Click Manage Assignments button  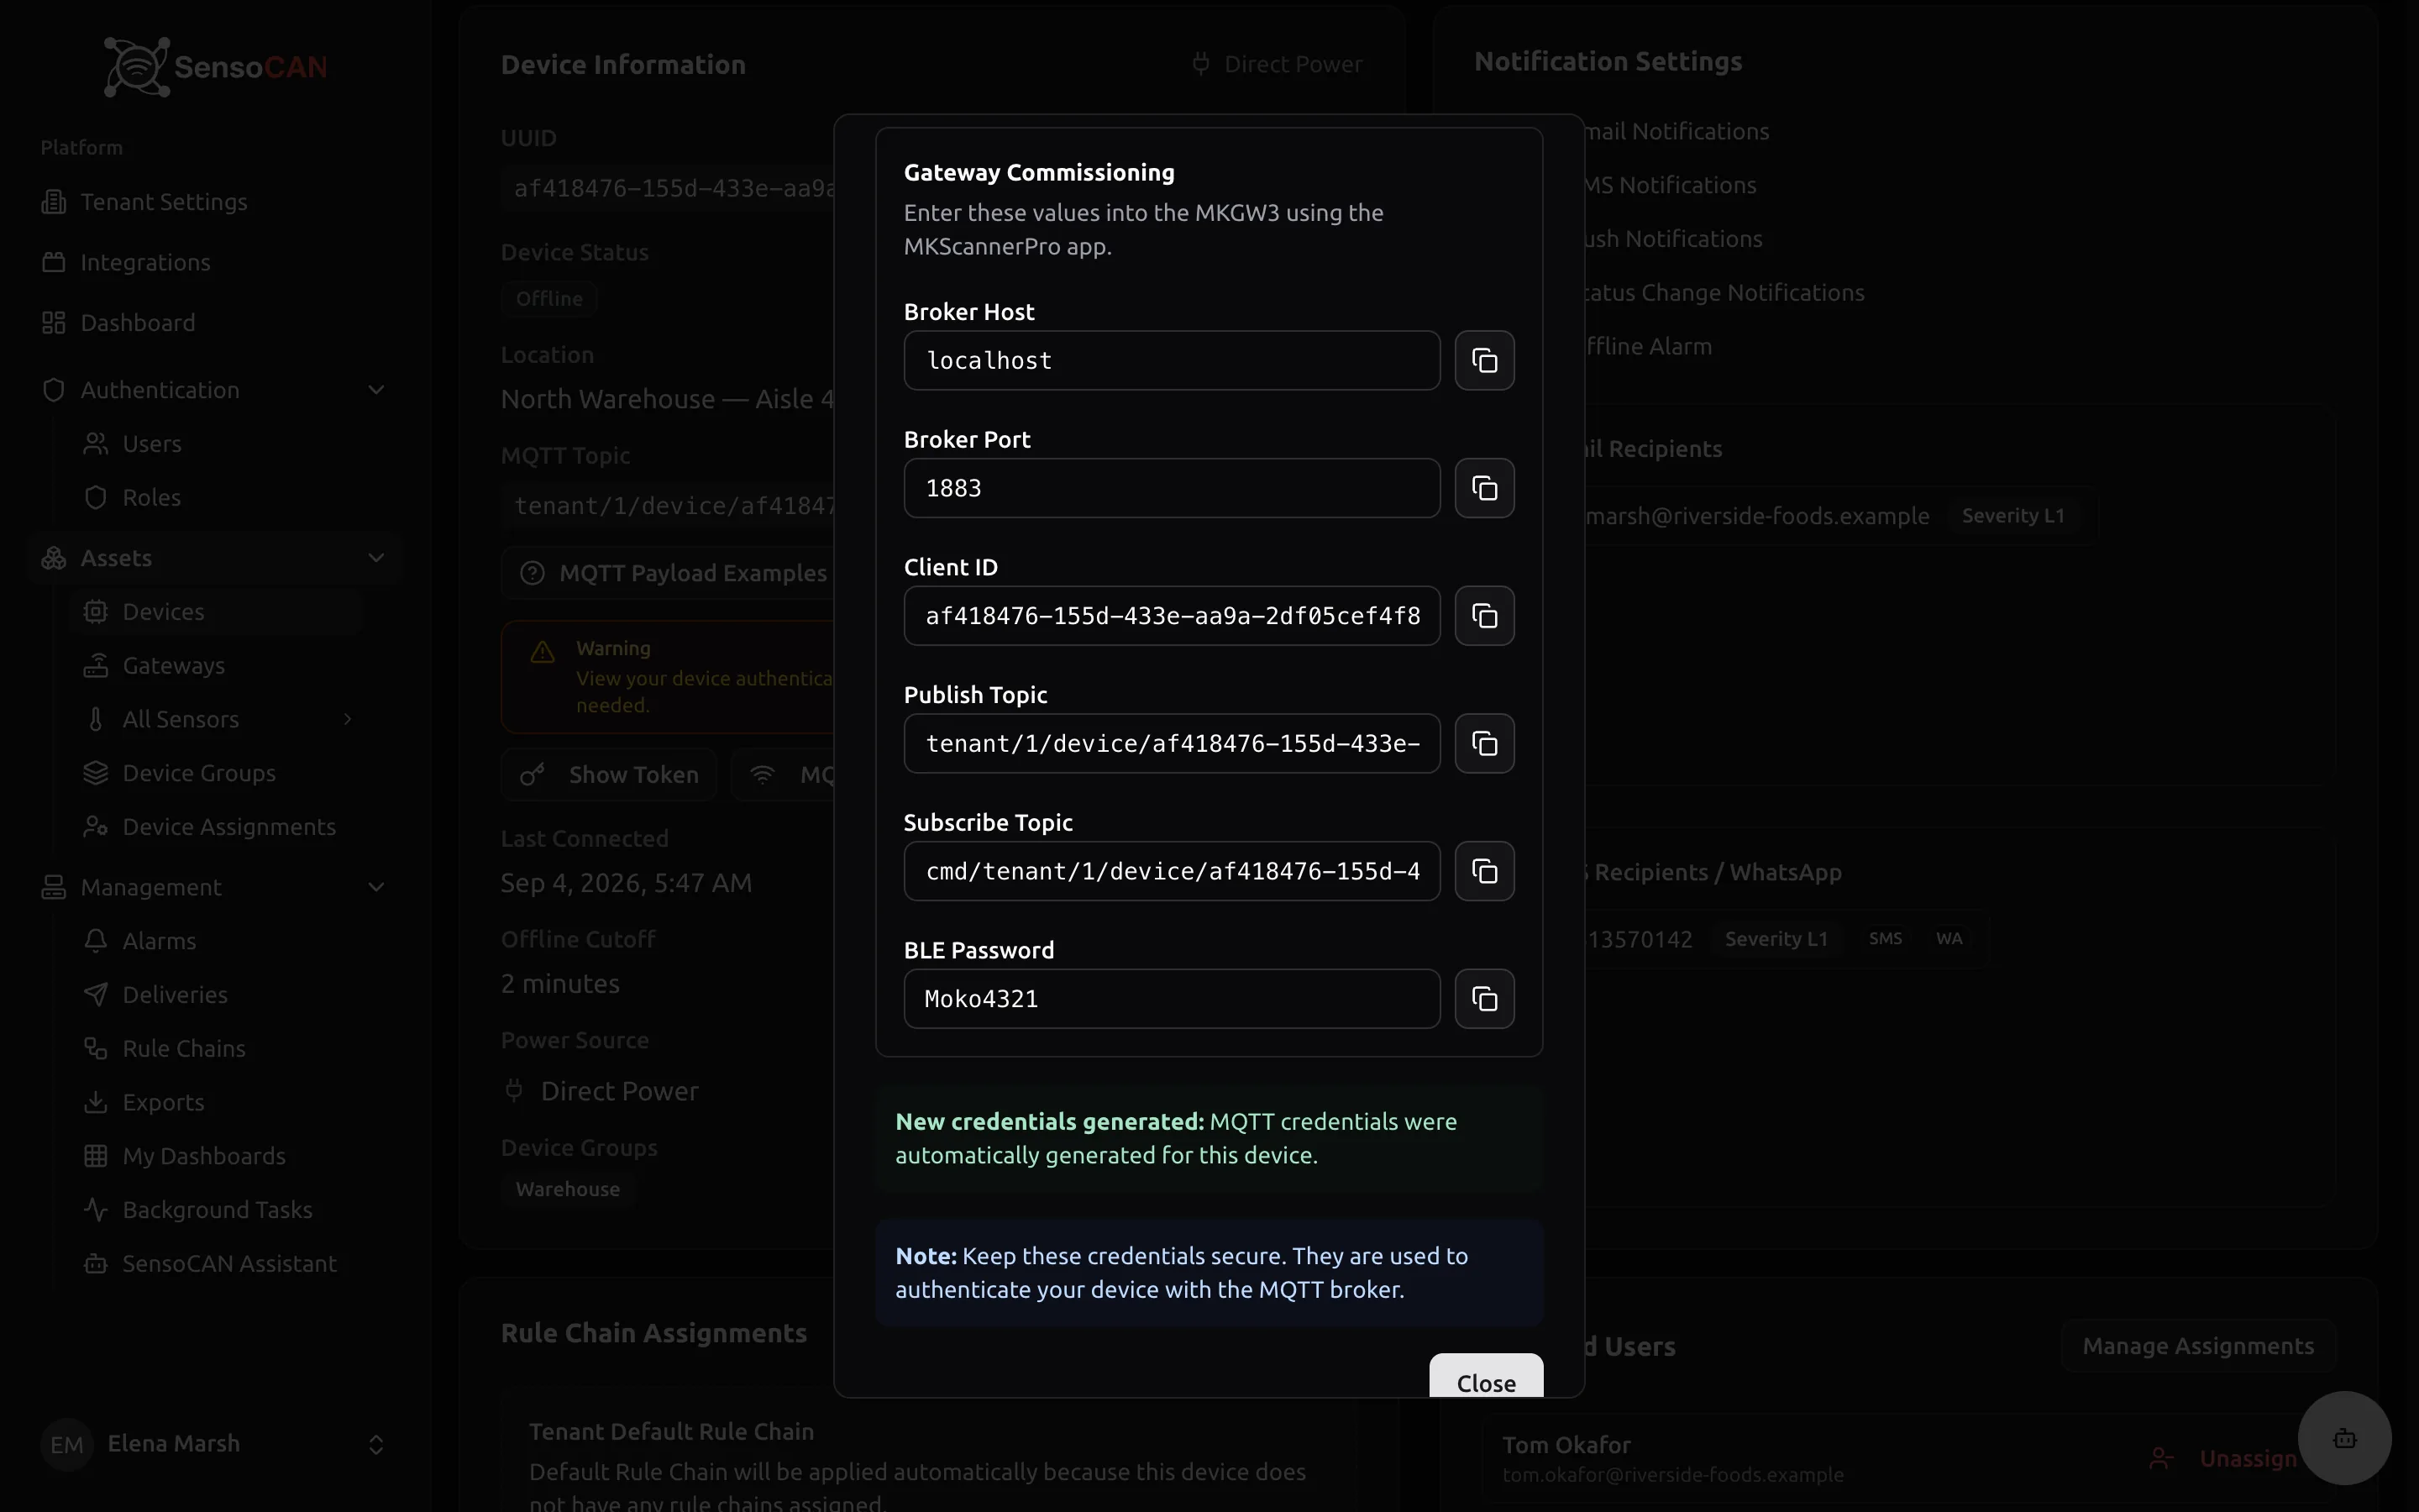click(2198, 1346)
